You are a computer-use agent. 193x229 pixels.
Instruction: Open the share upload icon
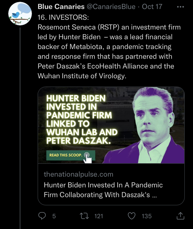tap(180, 216)
